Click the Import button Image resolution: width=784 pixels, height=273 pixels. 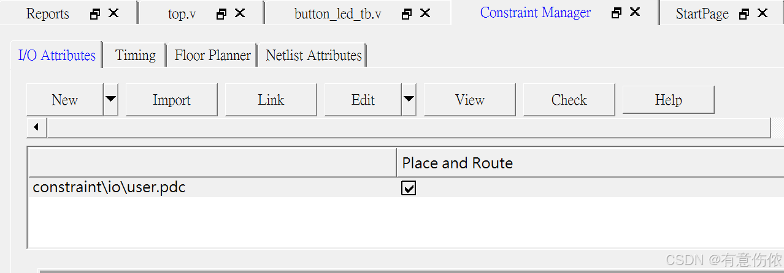[172, 100]
